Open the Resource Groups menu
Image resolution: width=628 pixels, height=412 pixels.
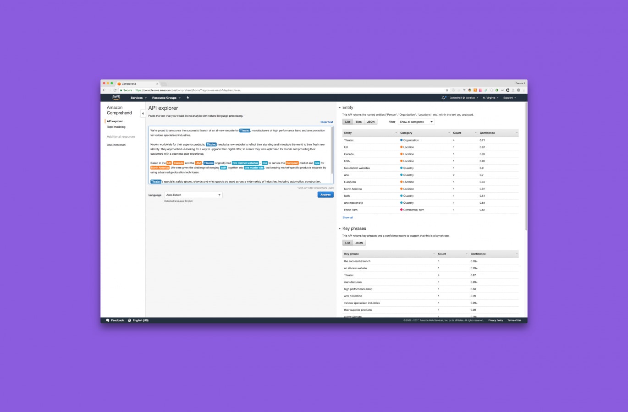[166, 98]
